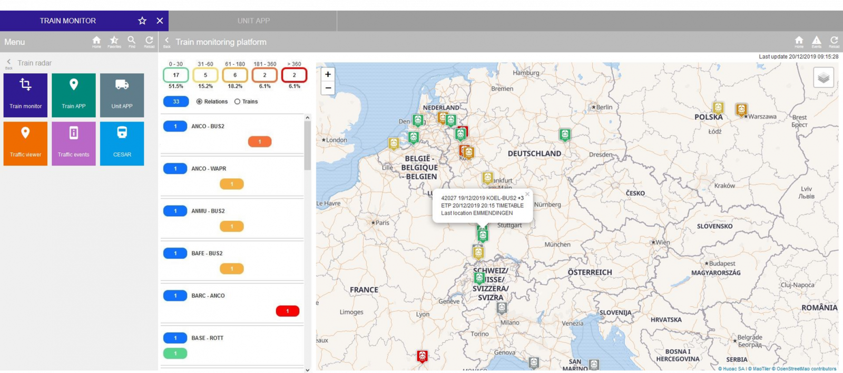
Task: Click the Find magnifier icon in Menu bar
Action: tap(132, 41)
